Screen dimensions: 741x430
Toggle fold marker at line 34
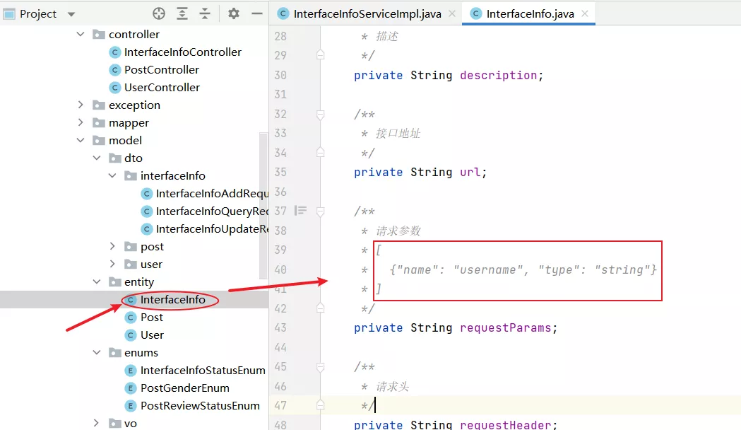click(321, 152)
